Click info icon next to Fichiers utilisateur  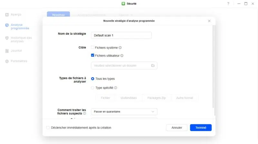click(122, 56)
